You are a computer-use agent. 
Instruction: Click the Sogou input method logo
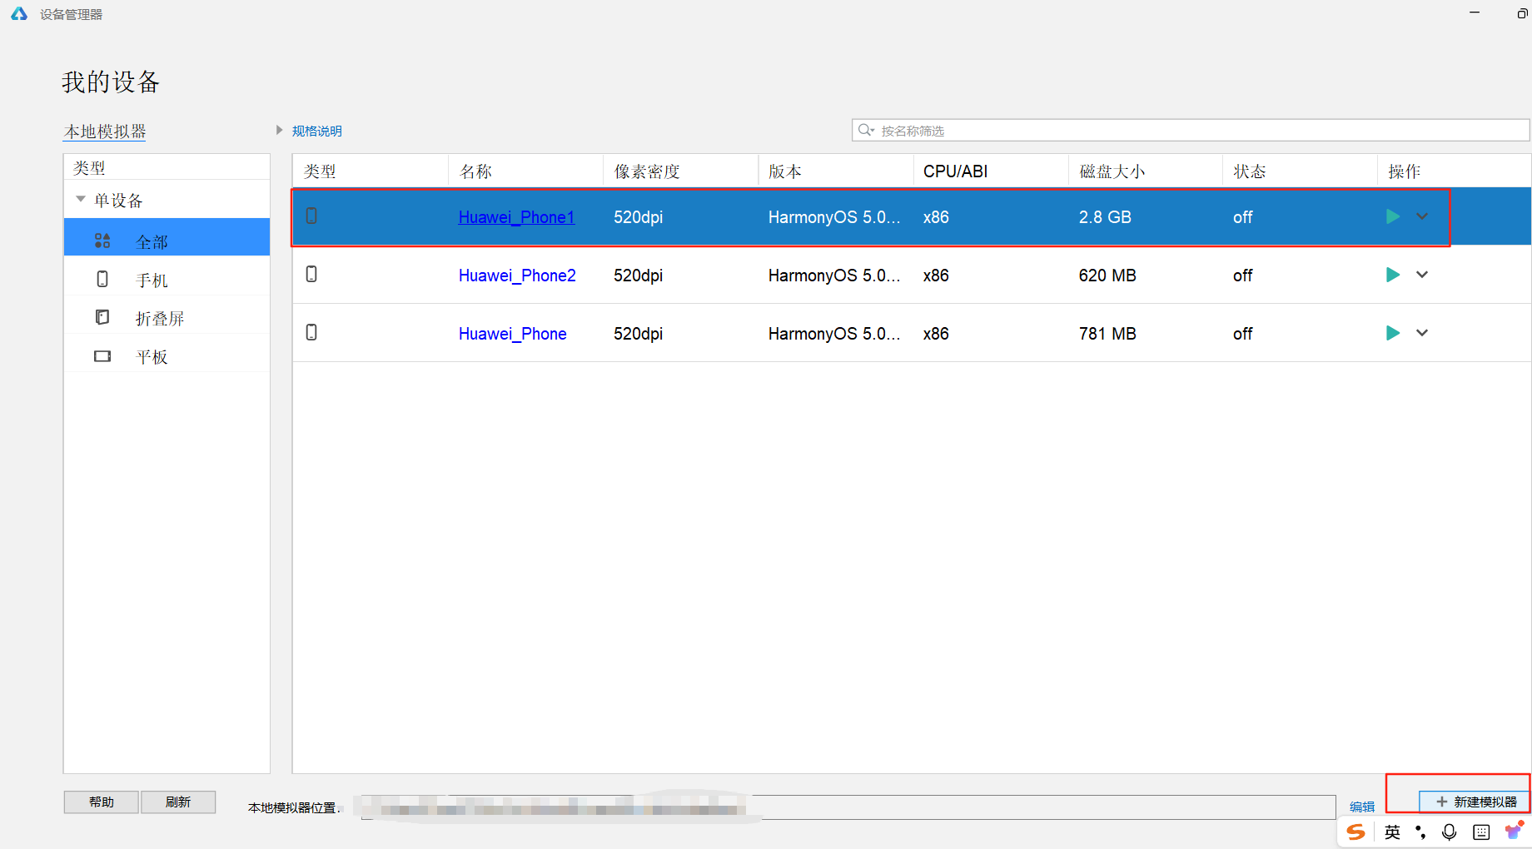pyautogui.click(x=1356, y=832)
